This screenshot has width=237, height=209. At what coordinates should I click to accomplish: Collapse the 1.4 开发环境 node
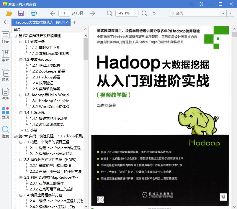click(21, 113)
